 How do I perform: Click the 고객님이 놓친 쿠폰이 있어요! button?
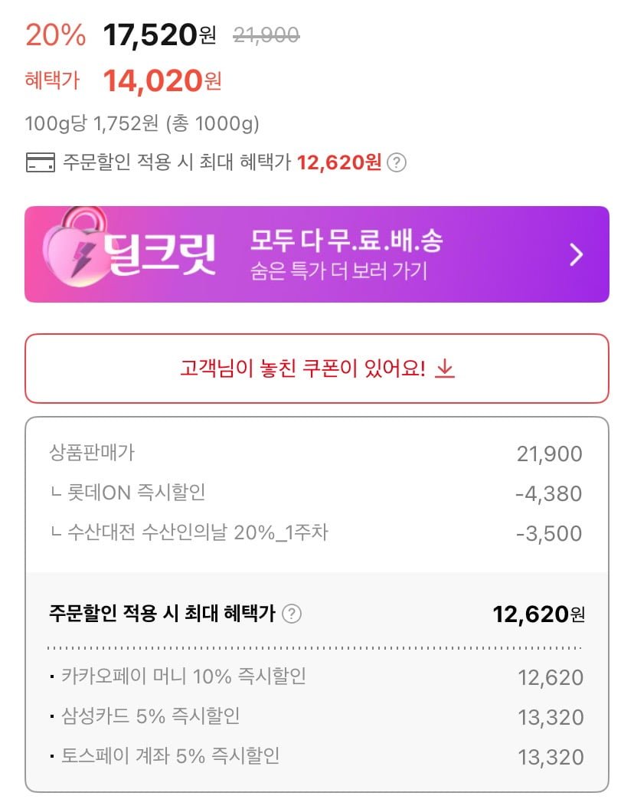317,368
